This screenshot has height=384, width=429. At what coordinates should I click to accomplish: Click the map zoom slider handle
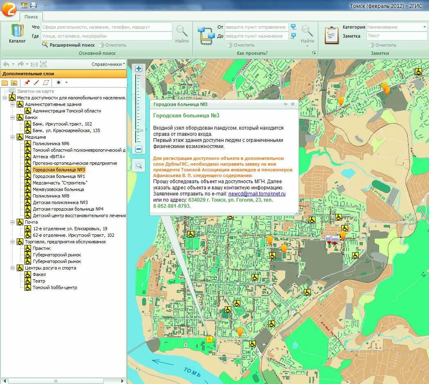(139, 130)
